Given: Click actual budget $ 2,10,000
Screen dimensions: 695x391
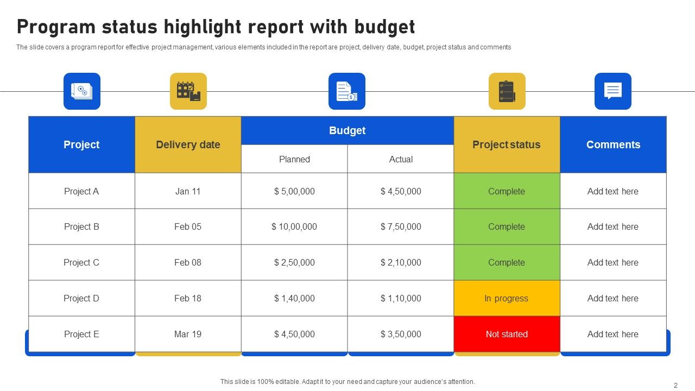Looking at the screenshot, I should (x=401, y=262).
